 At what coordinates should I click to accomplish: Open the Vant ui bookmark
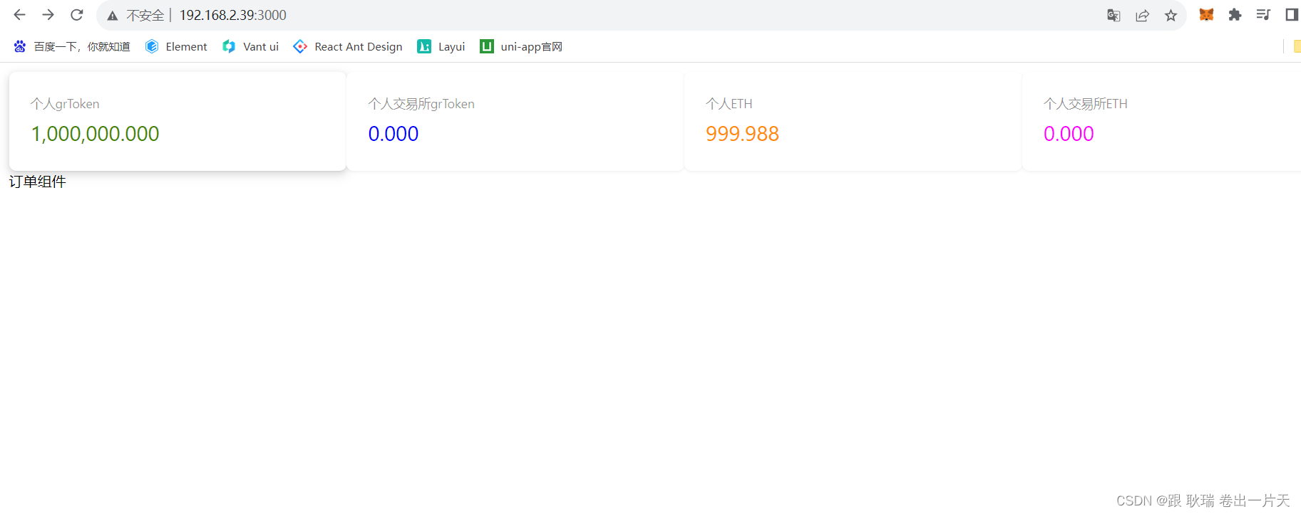point(261,46)
